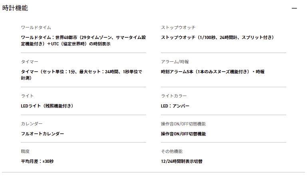Select the LED:アンバー value

(x=175, y=106)
